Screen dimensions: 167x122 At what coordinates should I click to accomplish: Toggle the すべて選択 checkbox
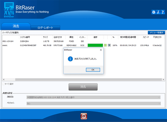[3, 84]
